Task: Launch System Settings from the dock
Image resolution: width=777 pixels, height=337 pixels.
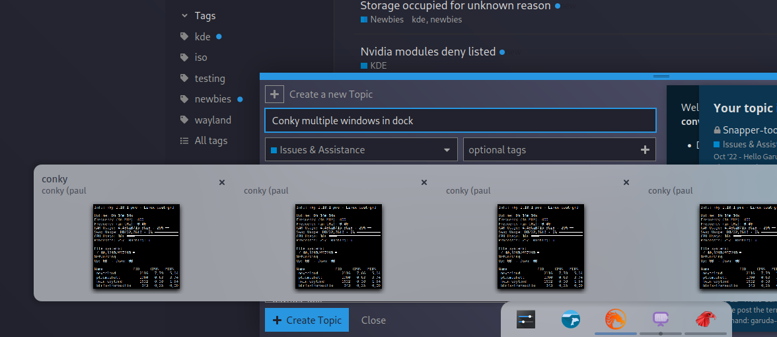Action: (x=526, y=320)
